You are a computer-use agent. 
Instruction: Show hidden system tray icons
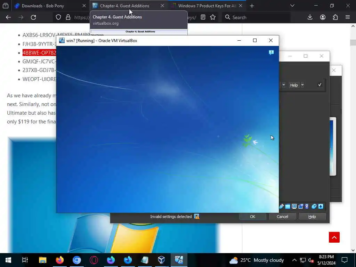(294, 260)
